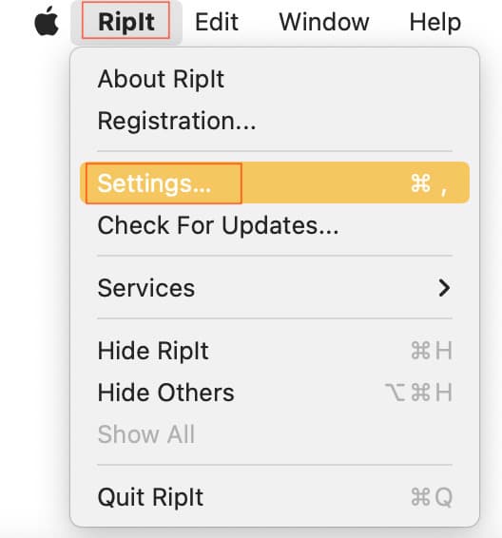502x538 pixels.
Task: Choose Hide RipIt
Action: click(x=275, y=351)
